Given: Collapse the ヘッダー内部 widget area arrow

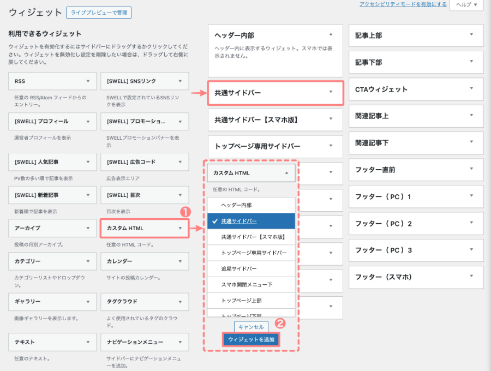Looking at the screenshot, I should pyautogui.click(x=330, y=35).
